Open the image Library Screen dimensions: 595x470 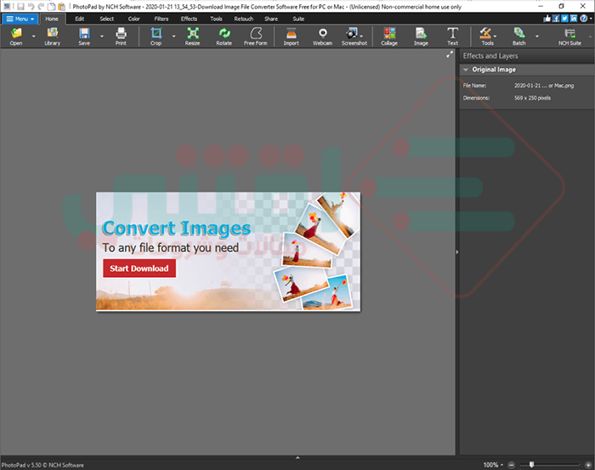pos(53,37)
